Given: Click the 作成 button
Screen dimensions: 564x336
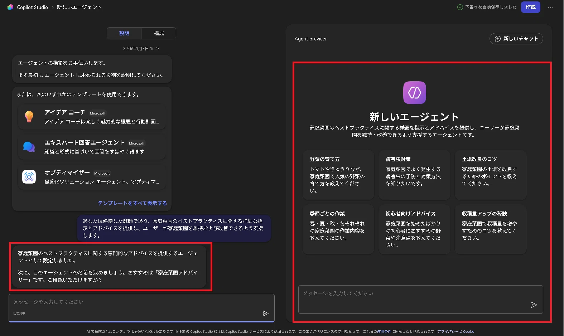Looking at the screenshot, I should [531, 7].
